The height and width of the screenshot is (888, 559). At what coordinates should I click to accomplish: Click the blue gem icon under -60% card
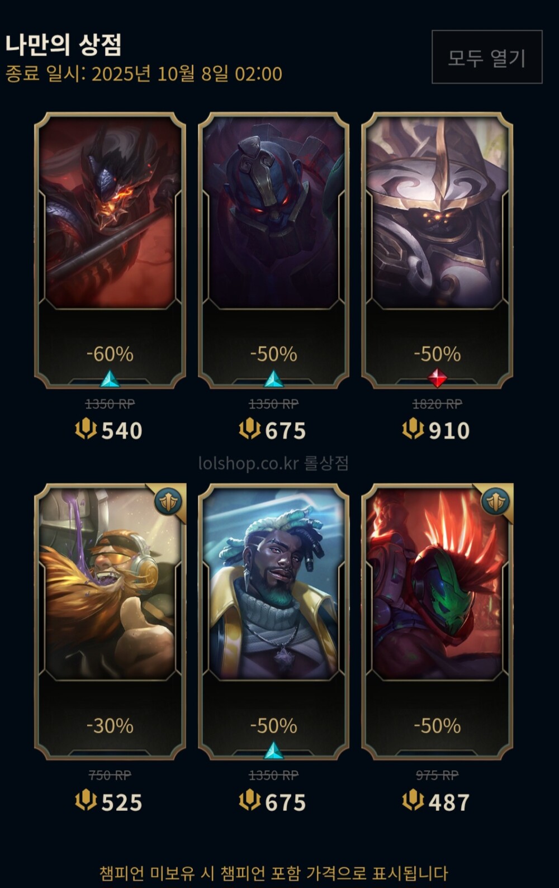click(x=110, y=379)
